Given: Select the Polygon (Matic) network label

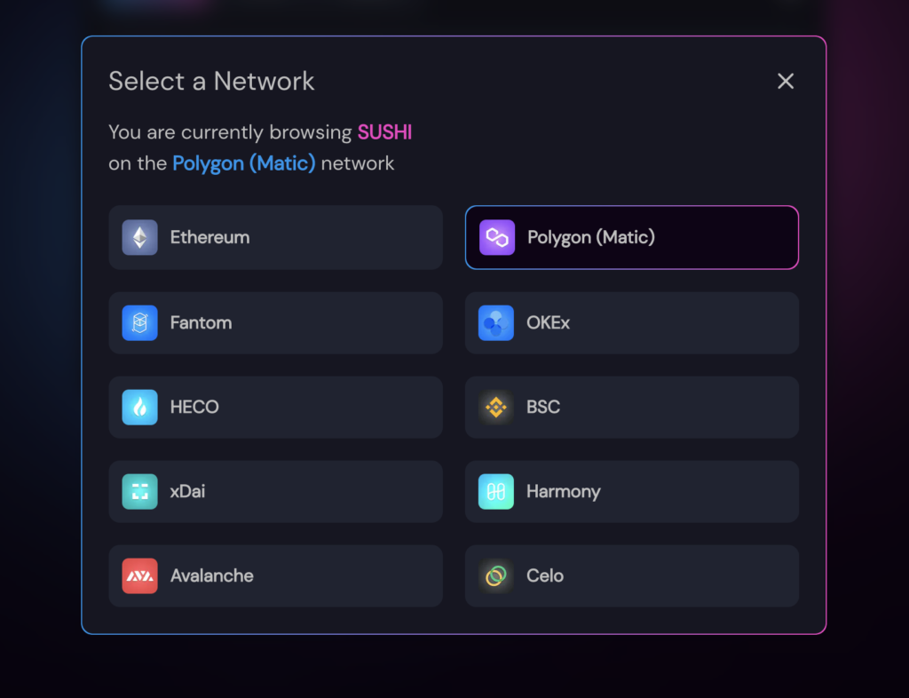Looking at the screenshot, I should [x=590, y=237].
